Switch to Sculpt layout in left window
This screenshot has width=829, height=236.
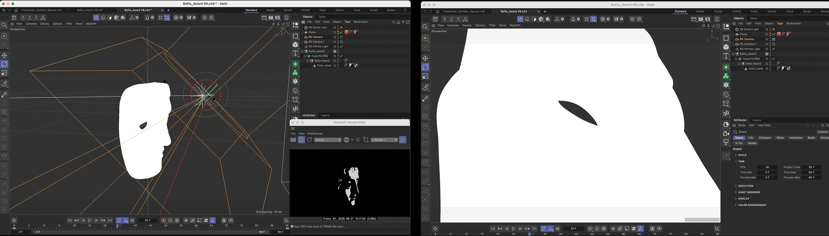click(288, 10)
